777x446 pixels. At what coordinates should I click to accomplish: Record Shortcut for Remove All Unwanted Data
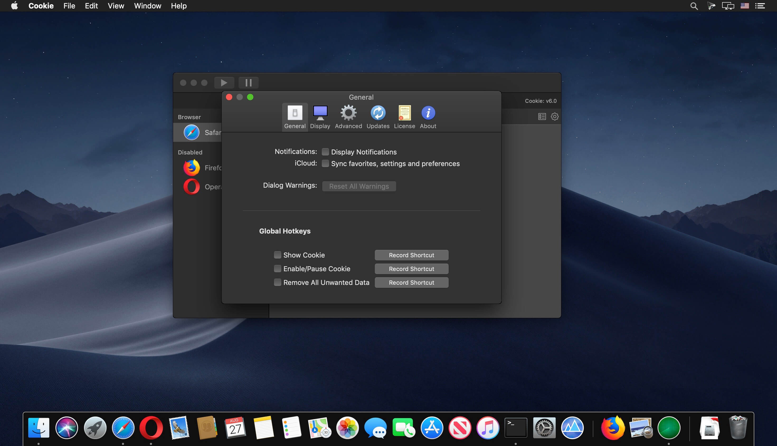411,282
